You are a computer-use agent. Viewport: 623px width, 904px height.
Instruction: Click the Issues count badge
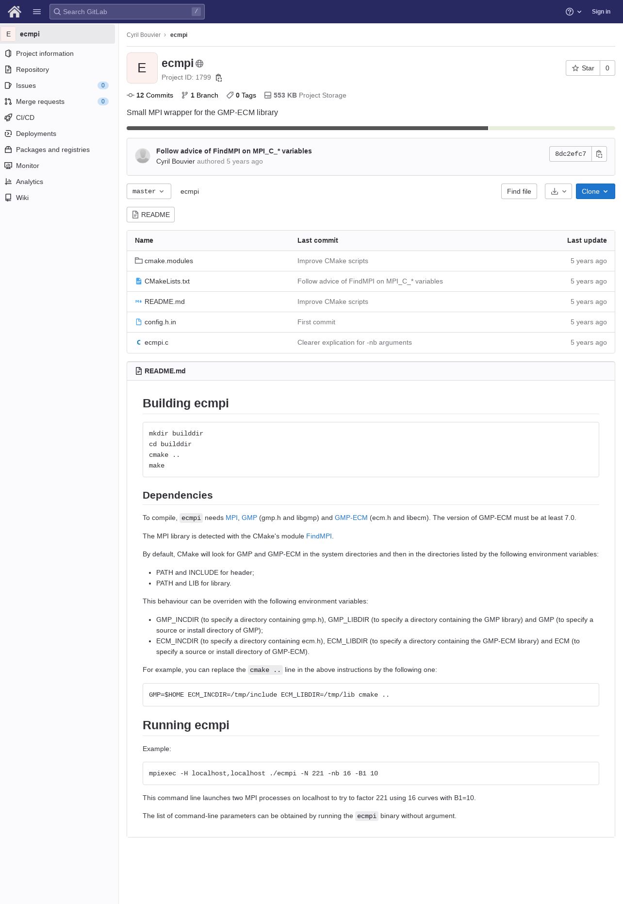(103, 85)
